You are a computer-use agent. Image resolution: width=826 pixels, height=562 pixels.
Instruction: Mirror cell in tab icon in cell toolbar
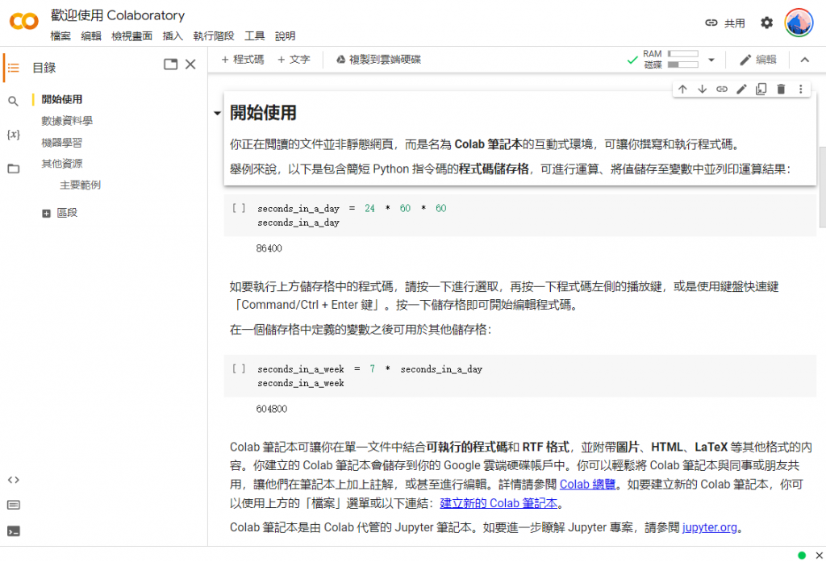(761, 89)
